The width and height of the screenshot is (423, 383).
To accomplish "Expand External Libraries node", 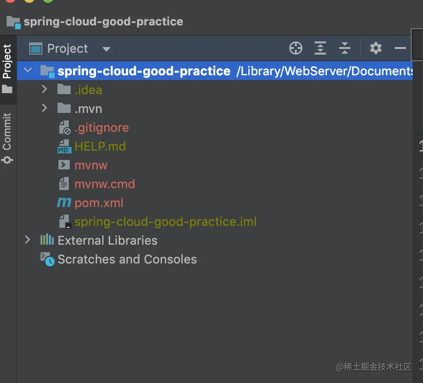I will [x=28, y=240].
